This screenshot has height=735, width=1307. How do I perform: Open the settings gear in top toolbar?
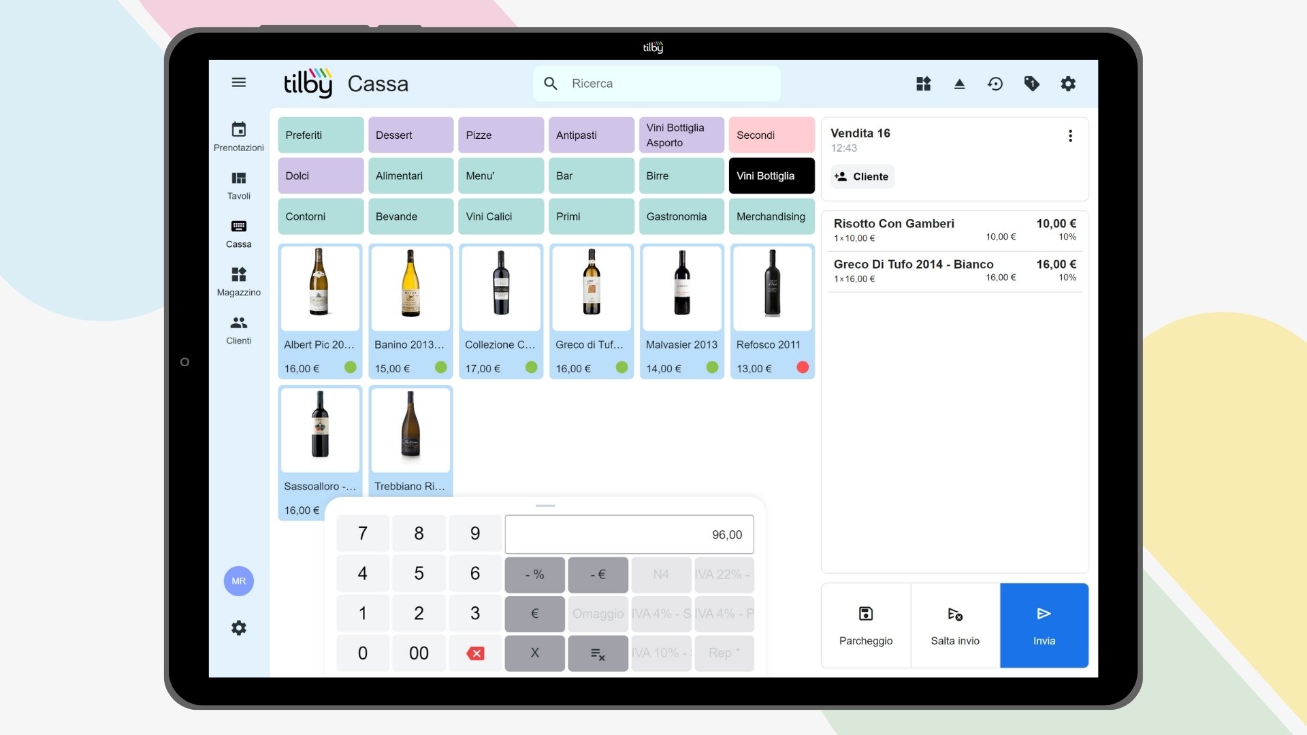pyautogui.click(x=1068, y=83)
